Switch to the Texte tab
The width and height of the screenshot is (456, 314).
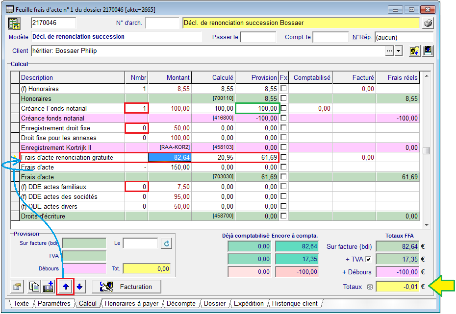click(x=21, y=304)
